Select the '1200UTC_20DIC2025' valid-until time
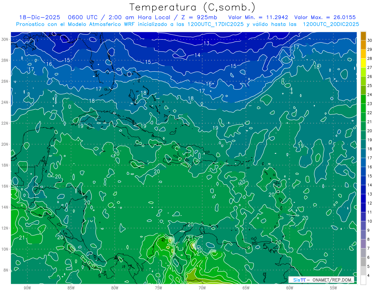Image resolution: width=378 pixels, height=292 pixels. coord(331,24)
